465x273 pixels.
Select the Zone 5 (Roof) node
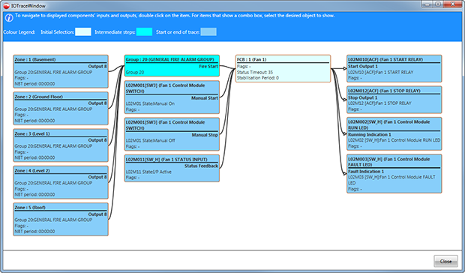[x=61, y=219]
